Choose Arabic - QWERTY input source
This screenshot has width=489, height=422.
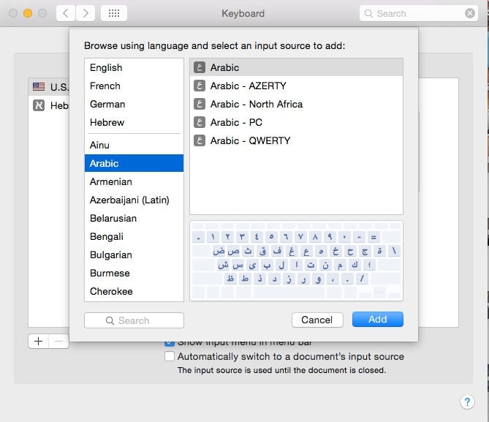(296, 140)
